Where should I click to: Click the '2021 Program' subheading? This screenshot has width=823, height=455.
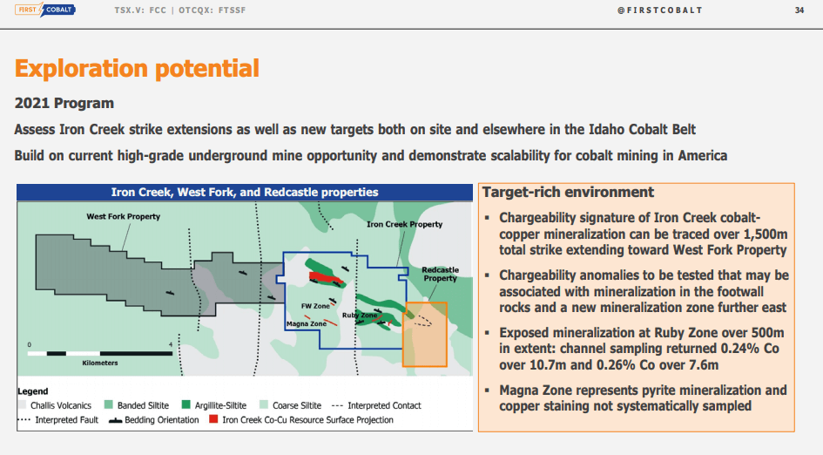(x=64, y=103)
